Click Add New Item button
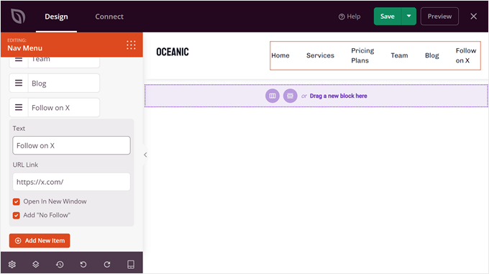This screenshot has height=274, width=489. point(40,241)
